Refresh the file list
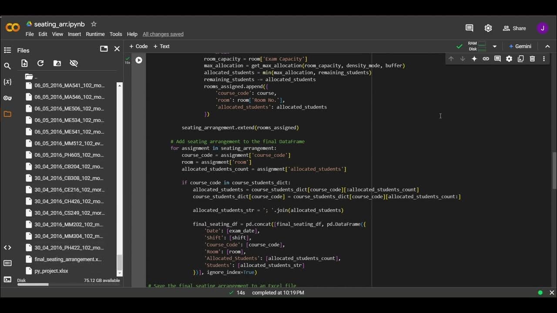The height and width of the screenshot is (313, 557). 40,63
